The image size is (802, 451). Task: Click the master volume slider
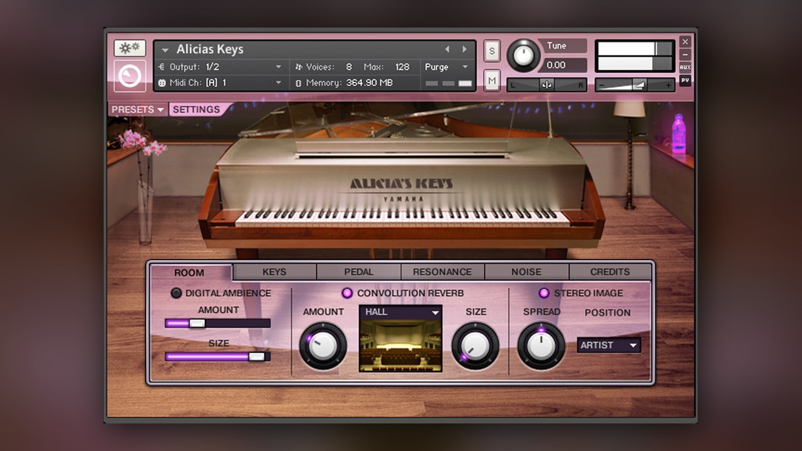(635, 85)
